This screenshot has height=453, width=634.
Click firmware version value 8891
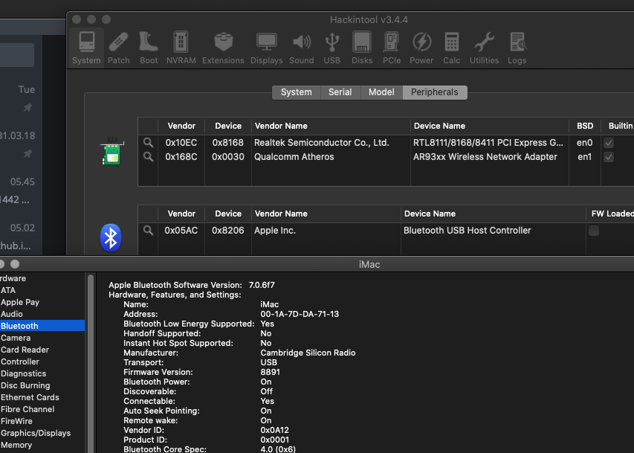(270, 372)
